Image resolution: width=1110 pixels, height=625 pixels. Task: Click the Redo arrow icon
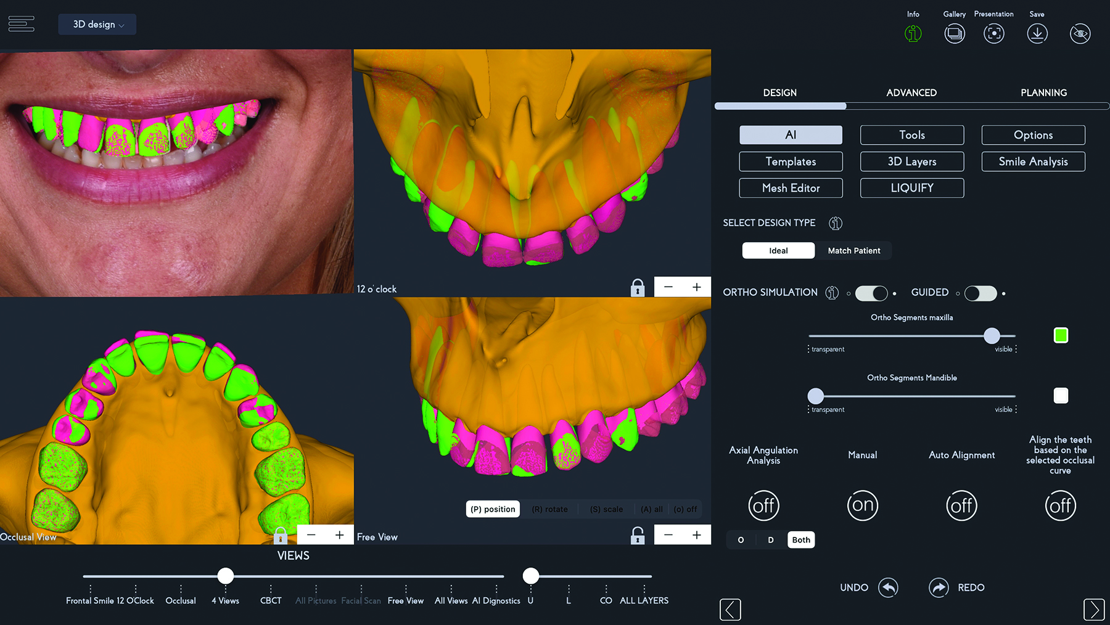(x=939, y=587)
